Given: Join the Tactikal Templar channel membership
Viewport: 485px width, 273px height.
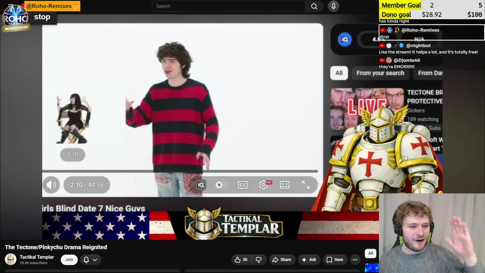Looking at the screenshot, I should click(x=69, y=260).
